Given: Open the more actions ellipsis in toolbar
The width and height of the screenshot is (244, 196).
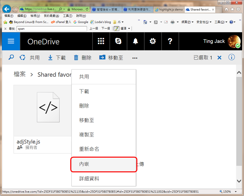Looking at the screenshot, I should point(135,58).
